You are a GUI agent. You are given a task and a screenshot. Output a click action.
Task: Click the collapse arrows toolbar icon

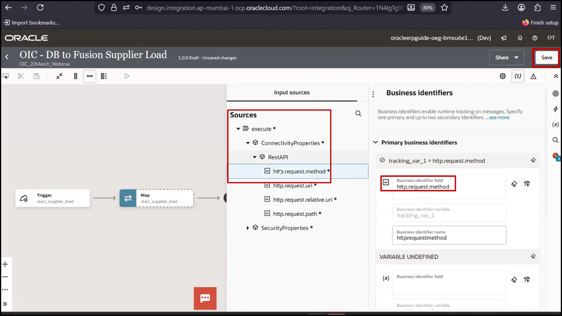(x=59, y=76)
